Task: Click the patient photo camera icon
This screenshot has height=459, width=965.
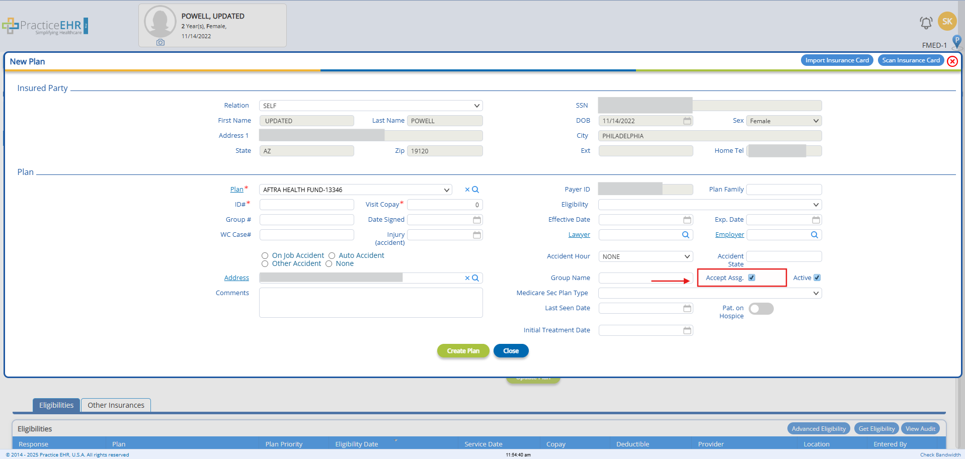Action: point(160,43)
